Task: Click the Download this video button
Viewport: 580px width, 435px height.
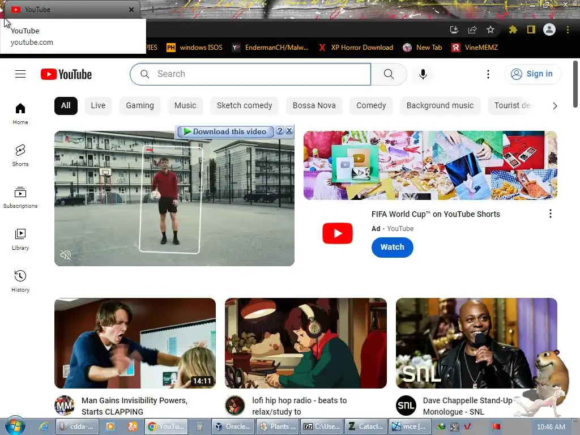Action: (x=225, y=131)
